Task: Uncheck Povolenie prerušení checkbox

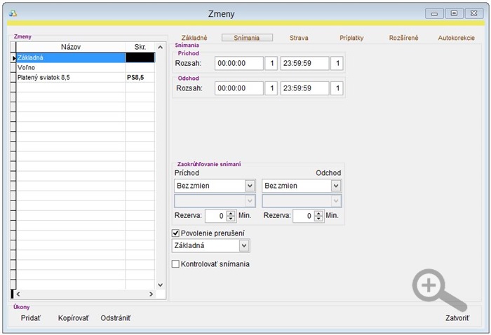Action: (175, 233)
